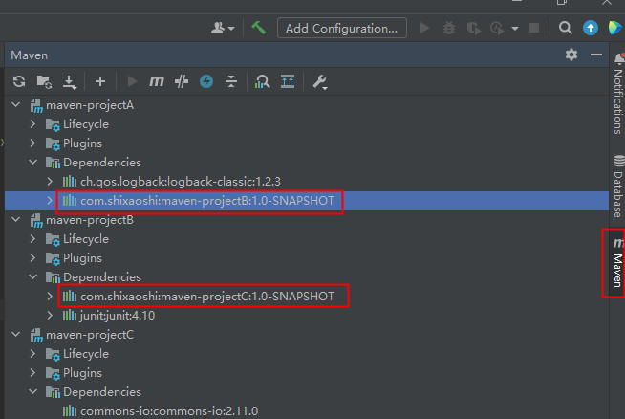
Task: Click Generate Sources and Update Folders icon
Action: (x=44, y=81)
